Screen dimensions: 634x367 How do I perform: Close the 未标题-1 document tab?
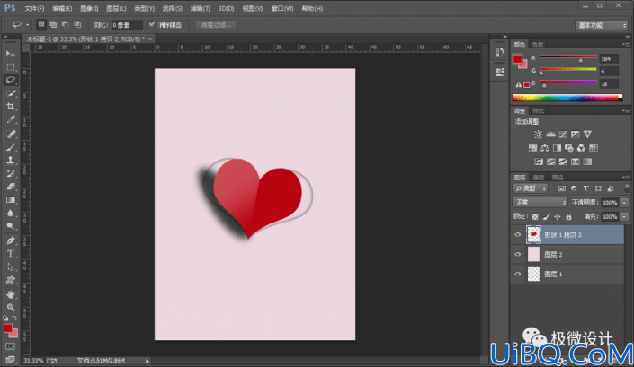150,39
